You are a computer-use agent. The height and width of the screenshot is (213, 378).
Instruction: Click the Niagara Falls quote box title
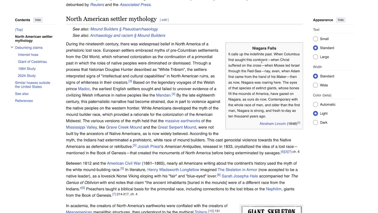(264, 48)
